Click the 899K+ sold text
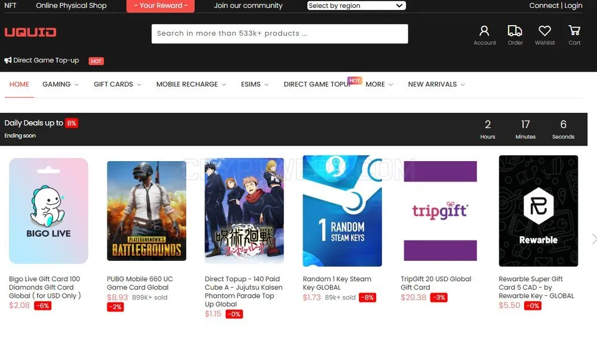This screenshot has height=339, width=597. point(150,298)
